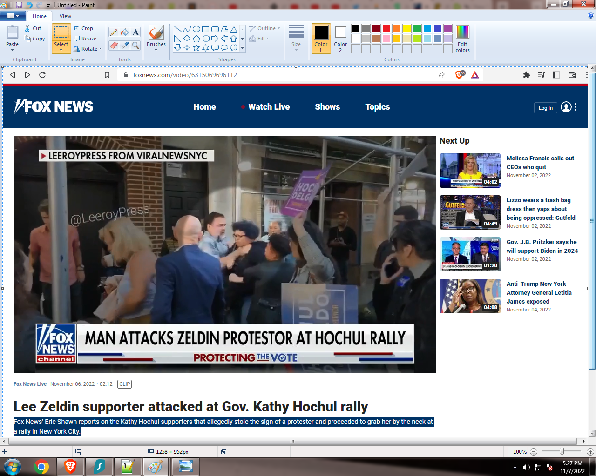Click the bookmark icon beside the address
This screenshot has height=476, width=596.
click(x=107, y=75)
